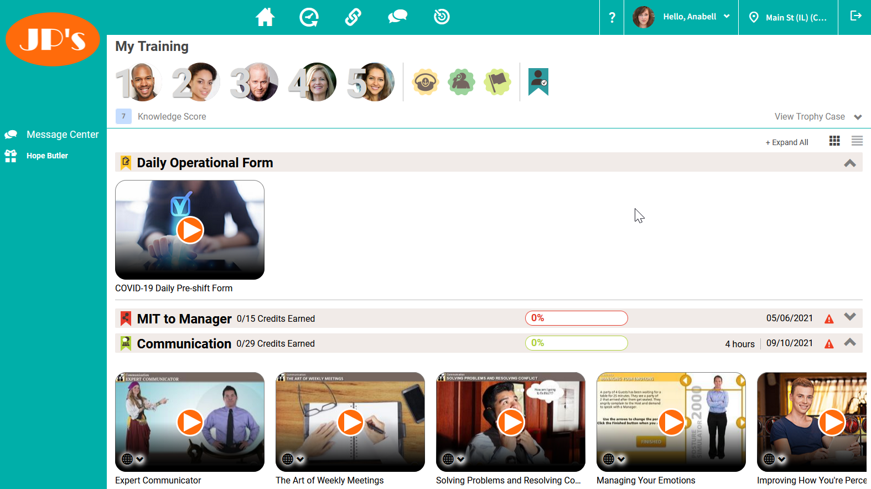Viewport: 871px width, 489px height.
Task: Open language dropdown on Solving Problems course
Action: [x=454, y=459]
